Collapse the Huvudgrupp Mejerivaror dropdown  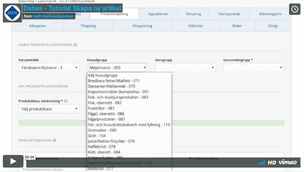click(117, 67)
